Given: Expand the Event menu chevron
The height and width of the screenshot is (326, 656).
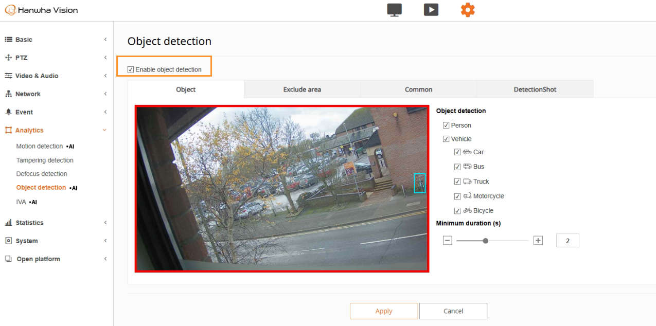Looking at the screenshot, I should pyautogui.click(x=105, y=112).
